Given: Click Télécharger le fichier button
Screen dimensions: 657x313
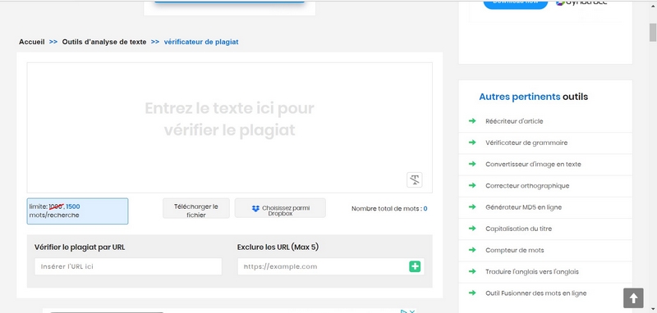Looking at the screenshot, I should (x=196, y=208).
